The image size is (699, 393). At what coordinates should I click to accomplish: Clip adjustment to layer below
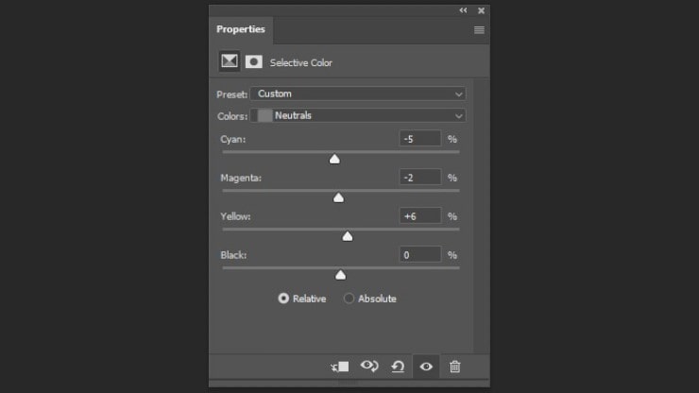point(340,366)
